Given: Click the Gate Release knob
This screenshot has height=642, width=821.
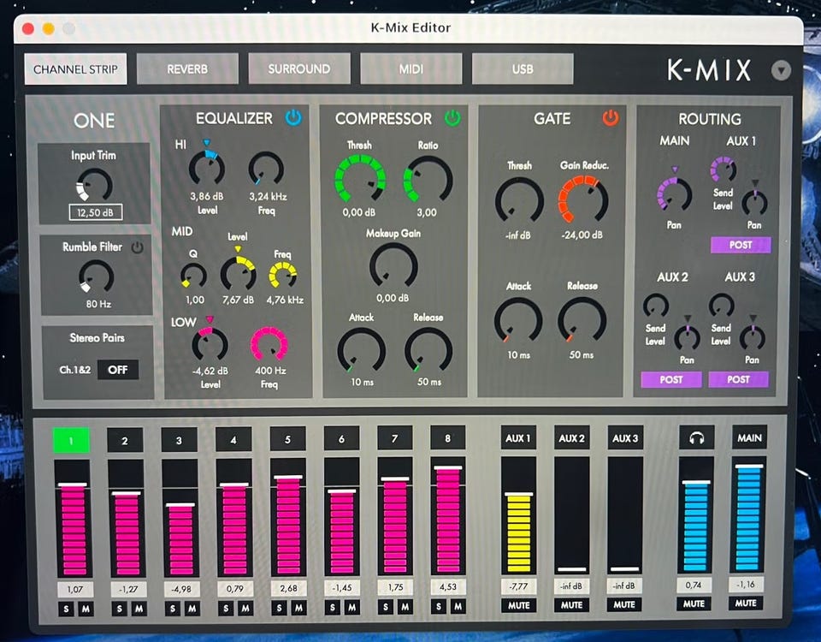Looking at the screenshot, I should tap(582, 319).
